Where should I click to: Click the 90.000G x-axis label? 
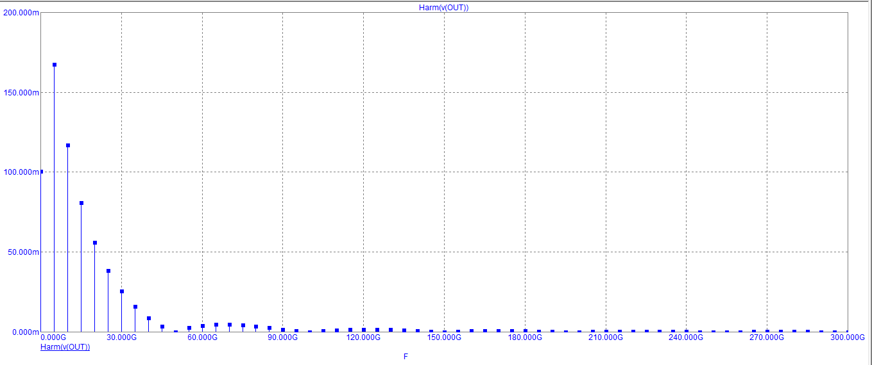coord(283,337)
